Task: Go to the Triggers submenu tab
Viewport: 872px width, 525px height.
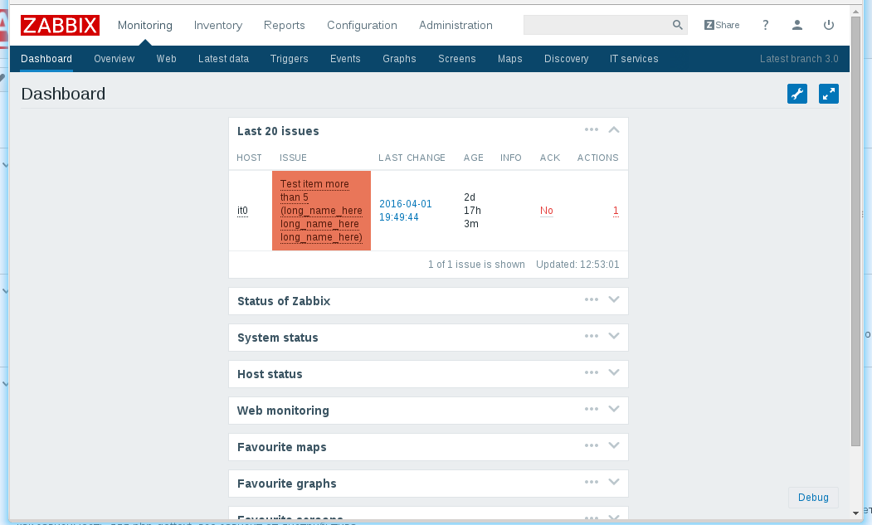Action: pyautogui.click(x=290, y=58)
